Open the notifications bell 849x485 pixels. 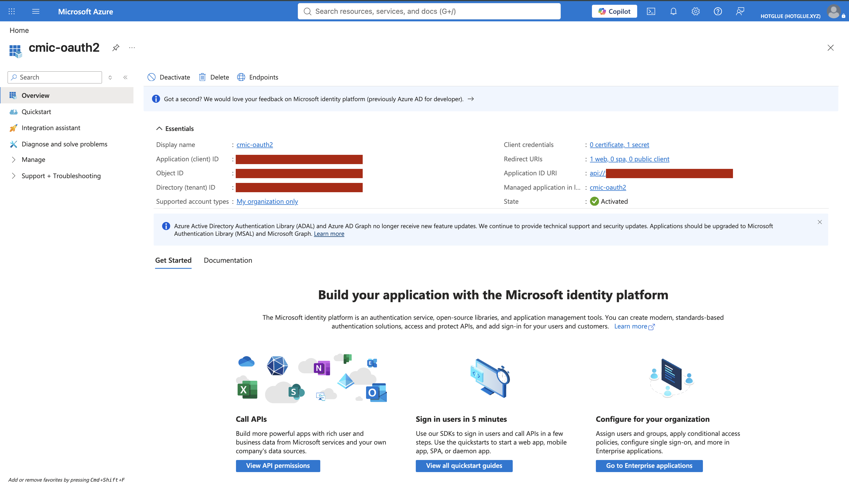[673, 11]
